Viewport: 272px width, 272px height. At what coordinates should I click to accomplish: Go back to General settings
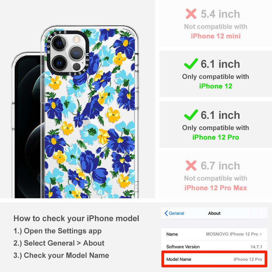[174, 213]
